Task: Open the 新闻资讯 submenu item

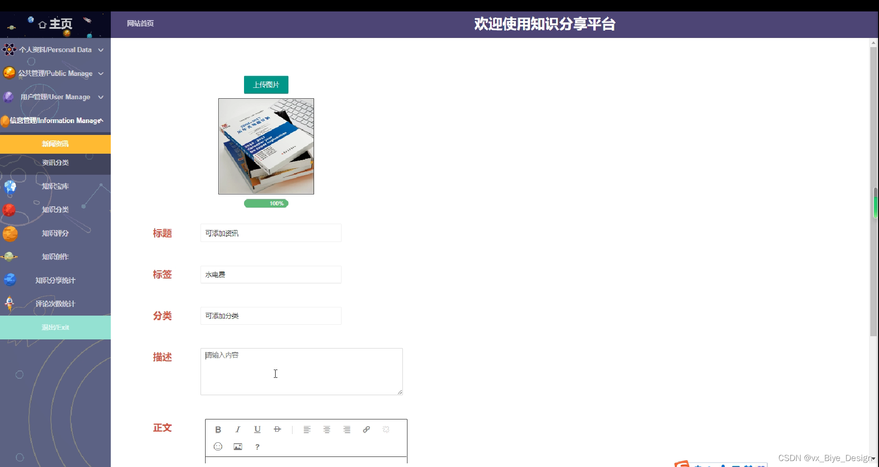Action: [55, 144]
